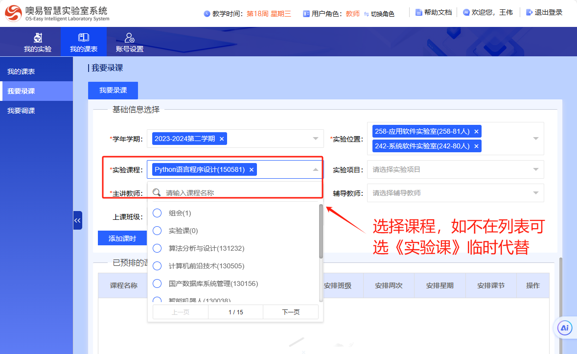Select the 组会(1) radio option
This screenshot has height=354, width=577.
(x=157, y=213)
